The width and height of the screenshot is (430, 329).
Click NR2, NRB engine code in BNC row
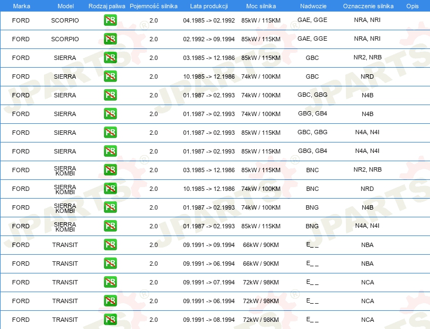[367, 169]
